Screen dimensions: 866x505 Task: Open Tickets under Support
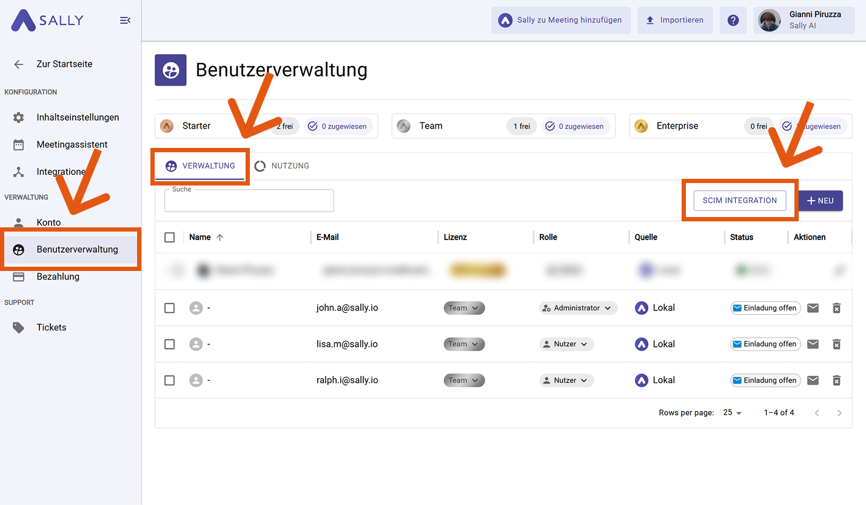pyautogui.click(x=52, y=327)
